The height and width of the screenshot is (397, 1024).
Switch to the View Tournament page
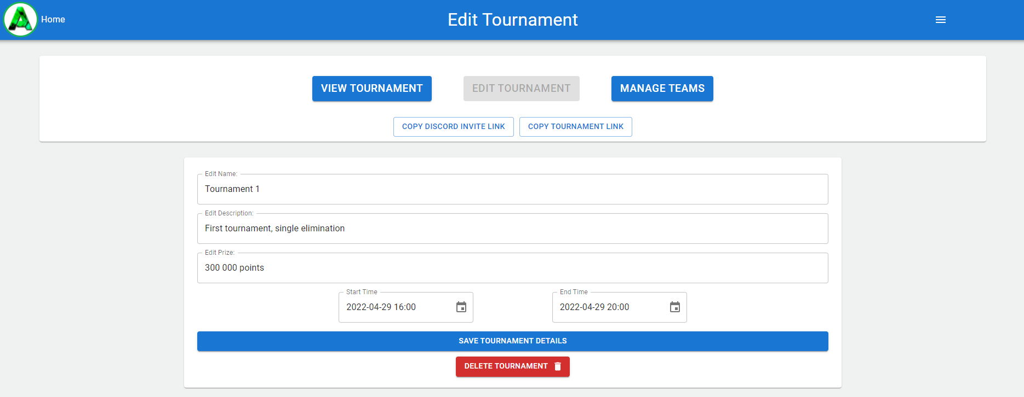tap(371, 89)
